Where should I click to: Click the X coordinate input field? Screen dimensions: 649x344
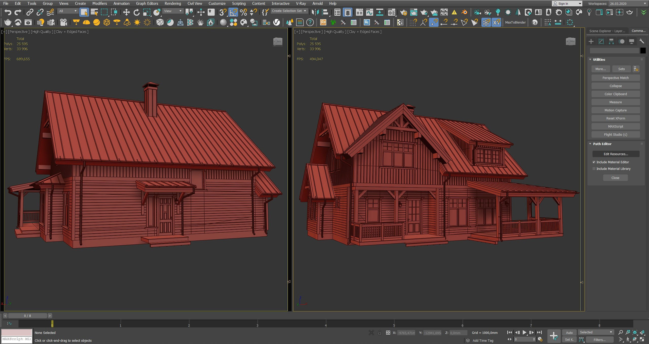pos(406,333)
